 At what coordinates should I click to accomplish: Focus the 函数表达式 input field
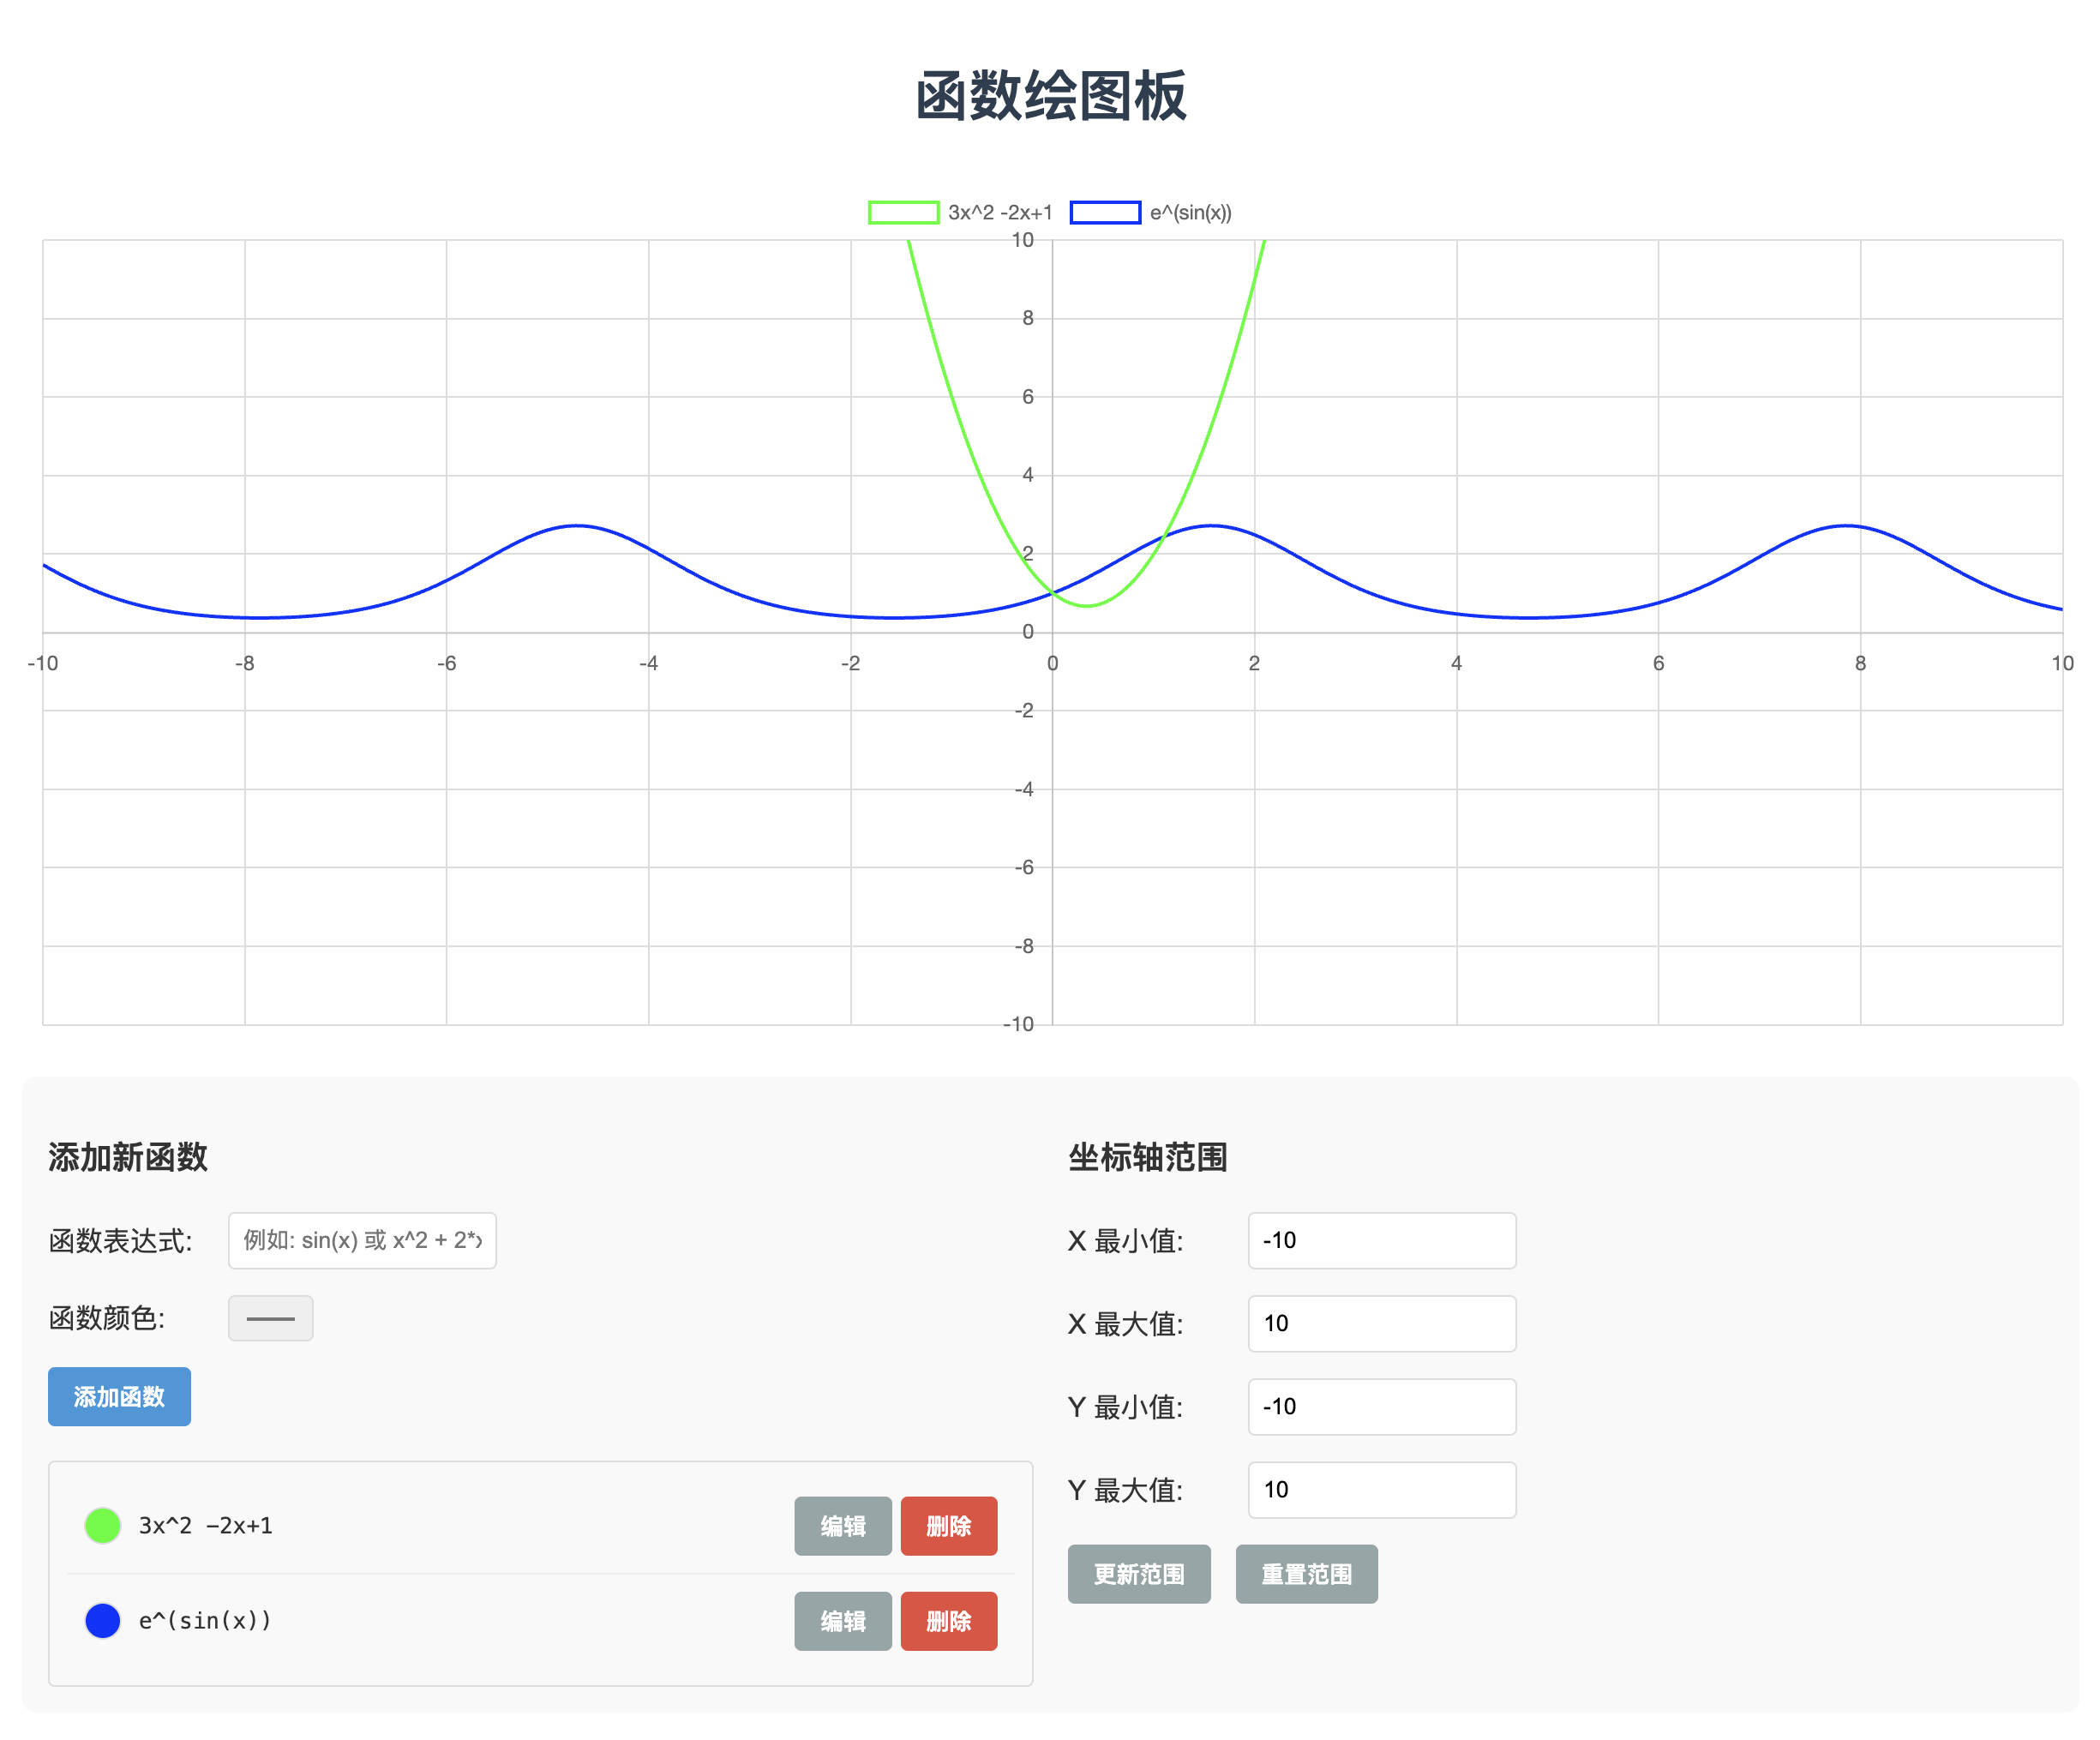pos(362,1240)
